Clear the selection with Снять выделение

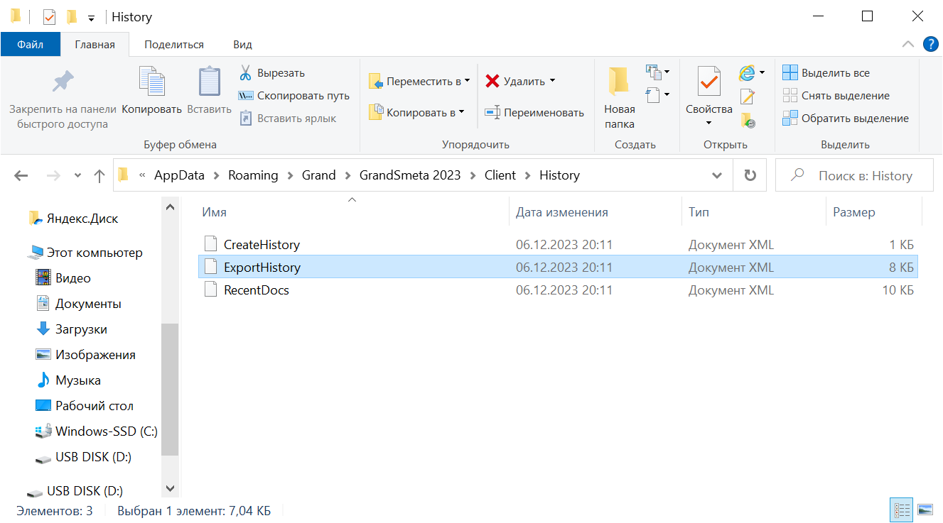pyautogui.click(x=836, y=96)
